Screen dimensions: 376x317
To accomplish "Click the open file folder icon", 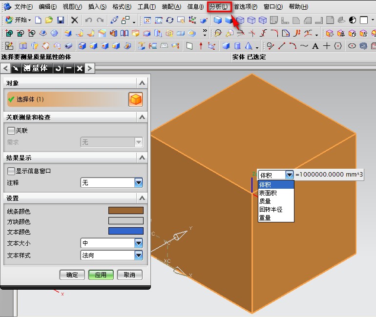I will click(49, 20).
